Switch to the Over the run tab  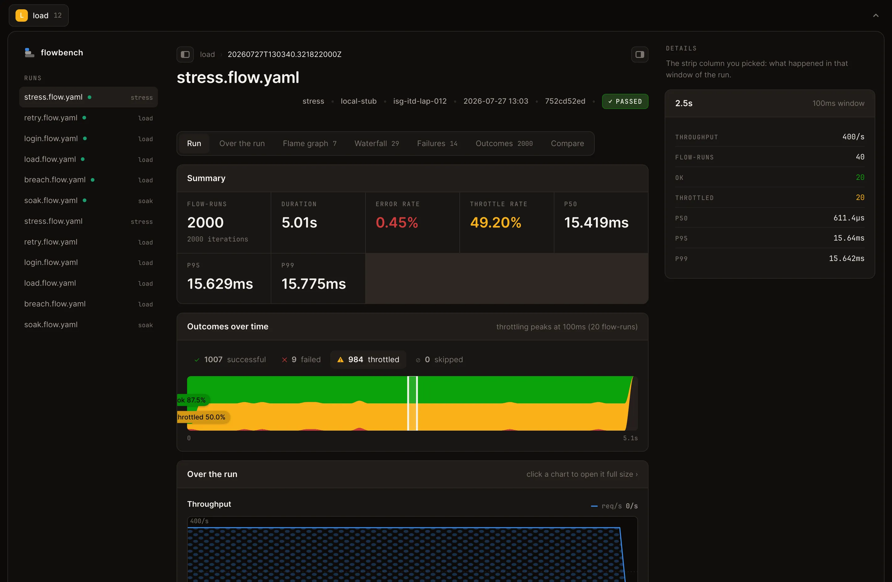coord(242,143)
